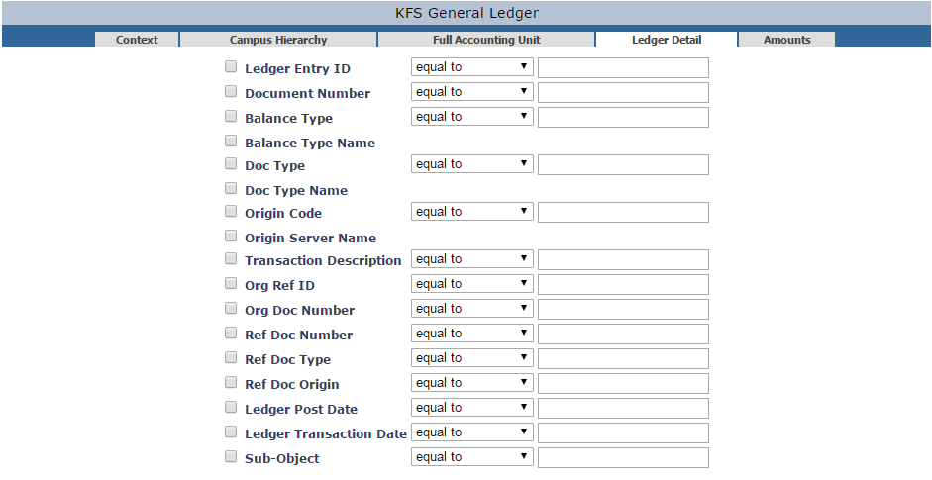932x480 pixels.
Task: Open the Ledger Post Date operator dropdown
Action: click(x=472, y=408)
